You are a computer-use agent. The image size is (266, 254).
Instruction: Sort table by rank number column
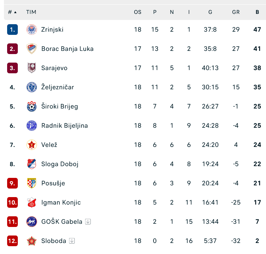(x=12, y=12)
